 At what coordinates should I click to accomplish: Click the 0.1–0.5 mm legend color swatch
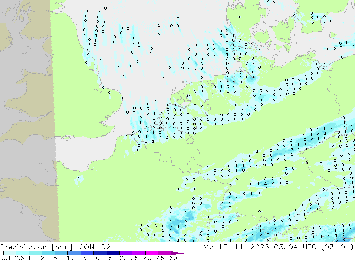point(10,253)
